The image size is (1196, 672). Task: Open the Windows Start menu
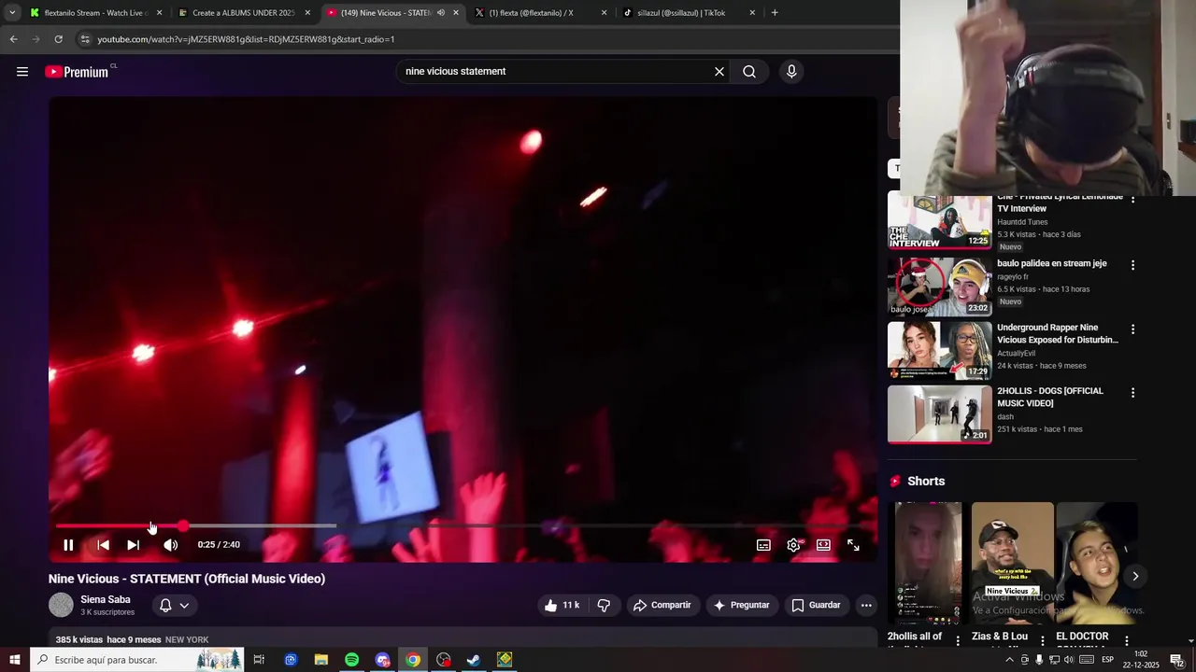[14, 660]
